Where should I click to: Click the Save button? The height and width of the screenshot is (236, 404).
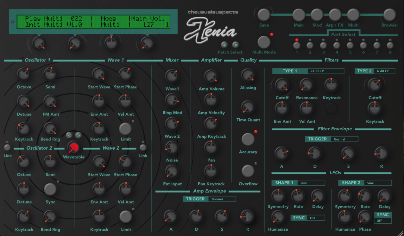pyautogui.click(x=264, y=14)
